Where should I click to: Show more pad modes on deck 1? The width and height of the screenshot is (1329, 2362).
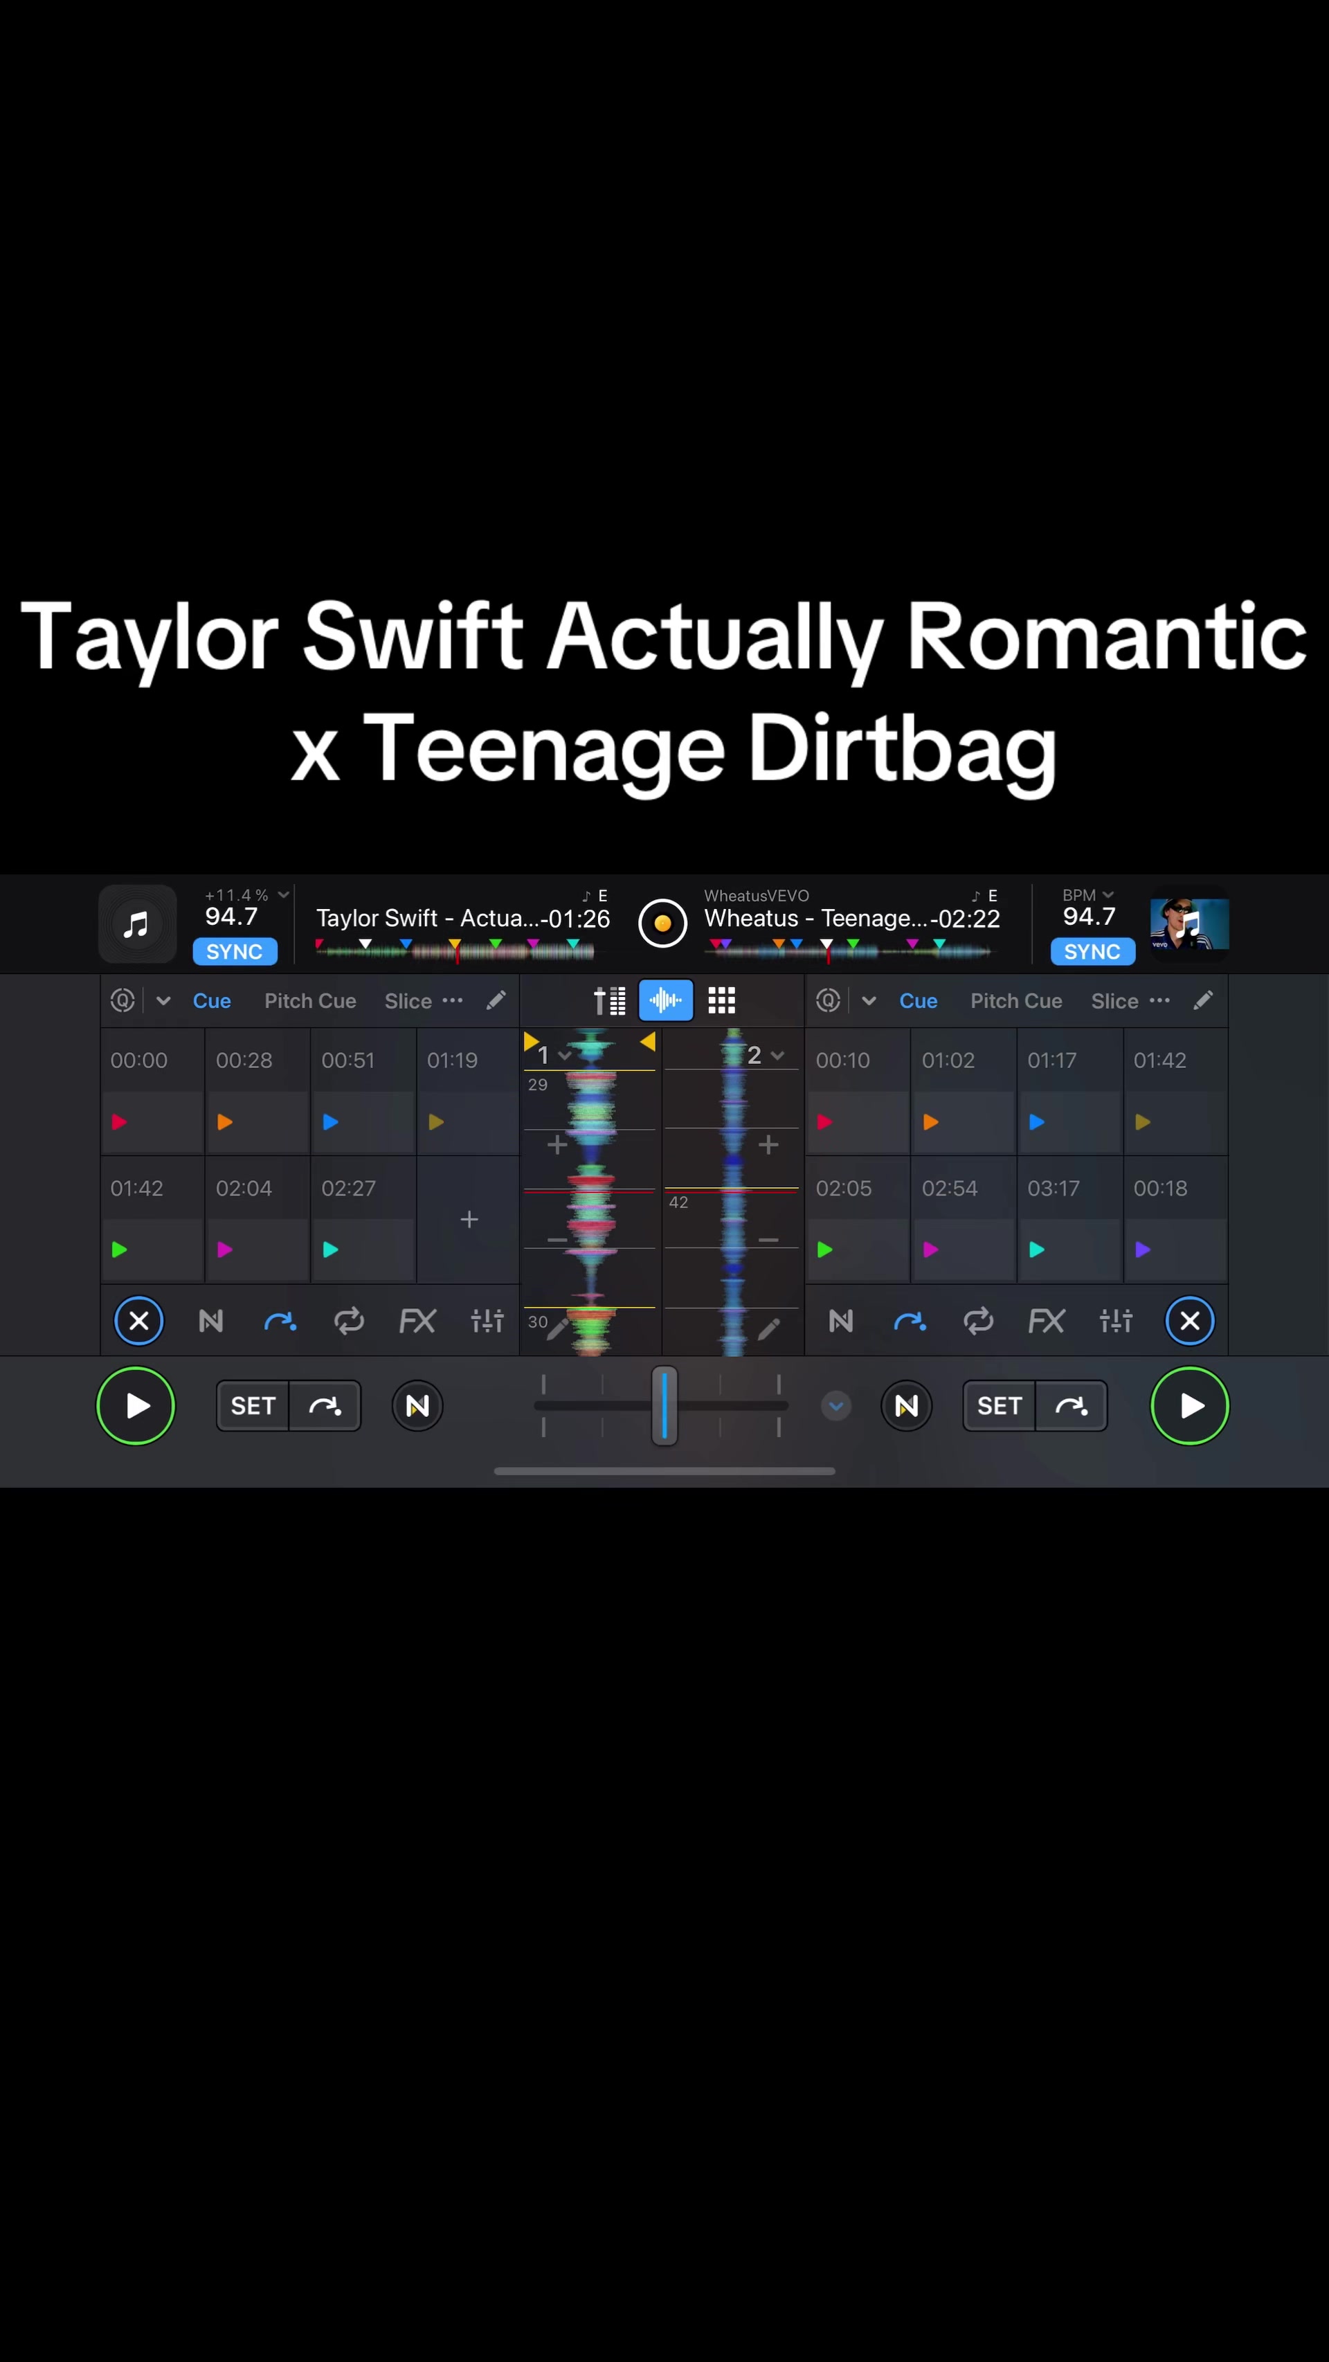(x=453, y=1000)
